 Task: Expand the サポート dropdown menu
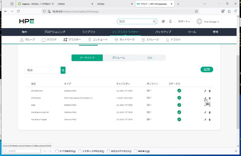point(184,21)
